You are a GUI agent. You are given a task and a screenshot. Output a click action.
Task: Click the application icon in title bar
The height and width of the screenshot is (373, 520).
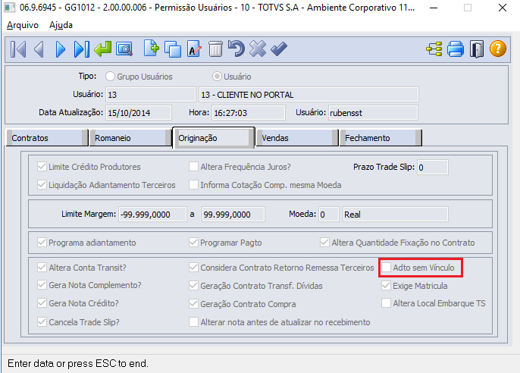click(x=9, y=8)
